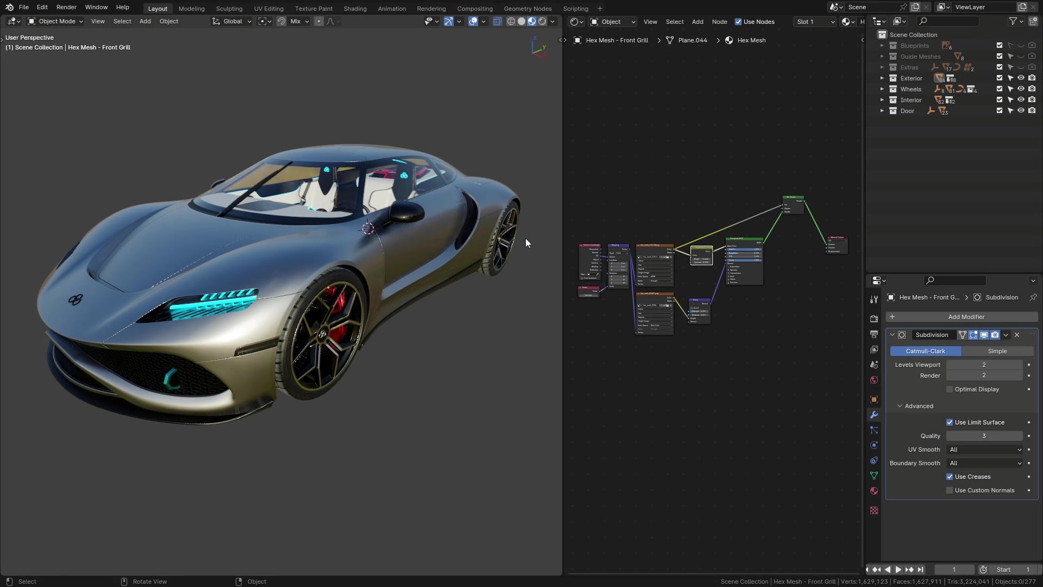Uncheck Use Creases

coord(950,477)
